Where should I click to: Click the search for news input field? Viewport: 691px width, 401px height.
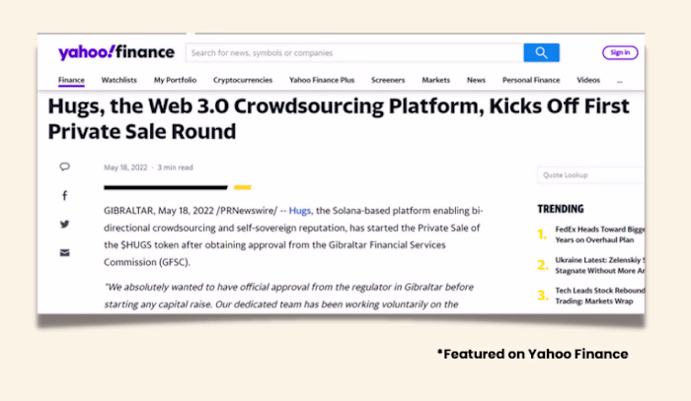pos(354,53)
